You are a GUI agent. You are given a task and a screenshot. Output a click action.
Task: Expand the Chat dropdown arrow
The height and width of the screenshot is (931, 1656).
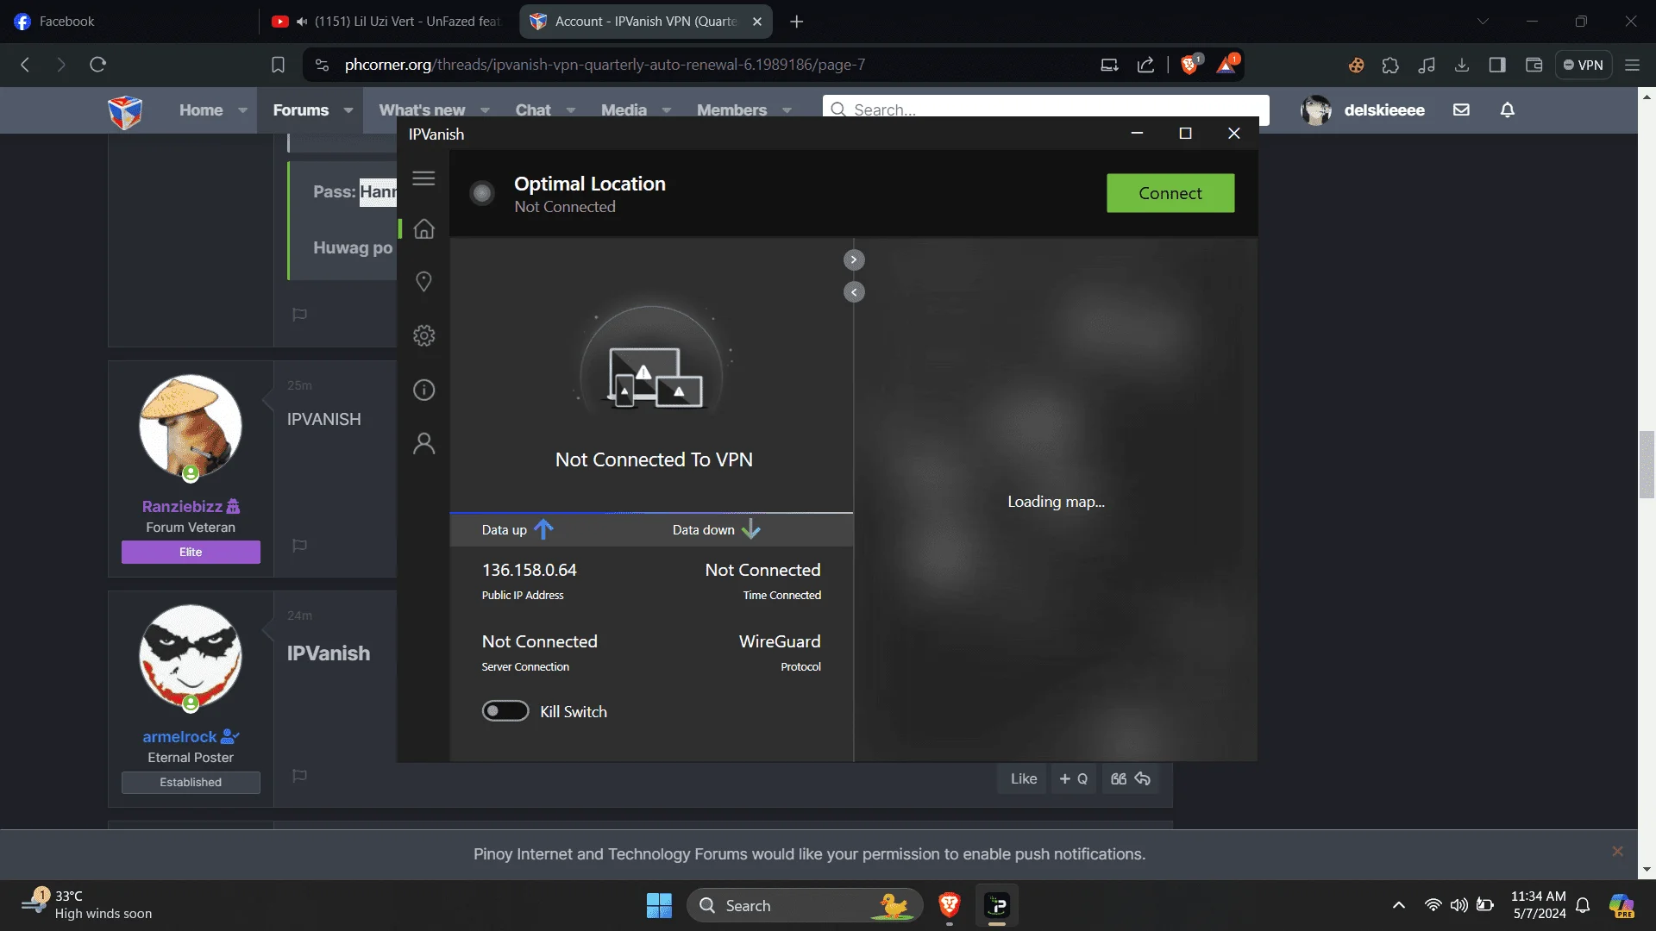point(570,110)
